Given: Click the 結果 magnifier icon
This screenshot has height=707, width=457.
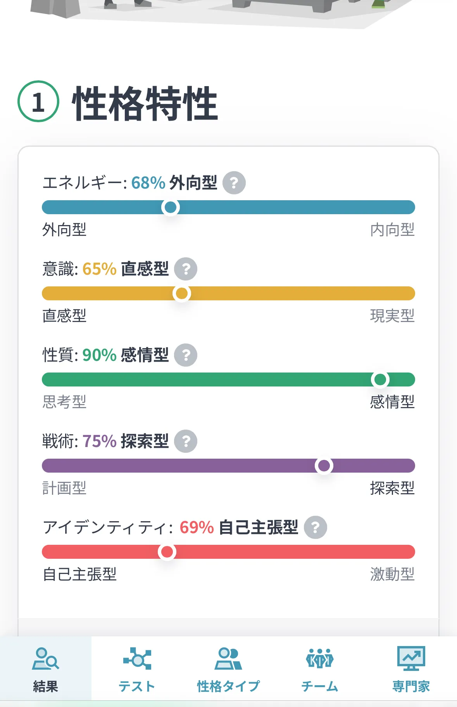Looking at the screenshot, I should click(45, 658).
